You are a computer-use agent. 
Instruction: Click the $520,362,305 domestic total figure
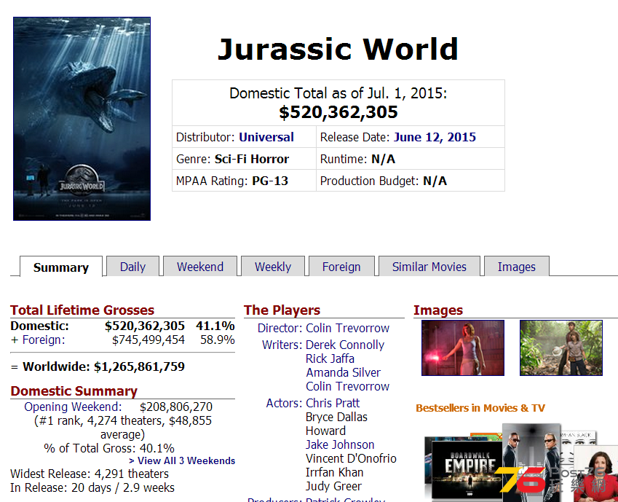(x=338, y=112)
